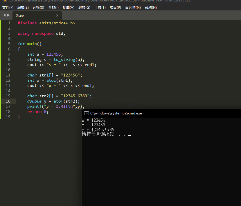Go to next tab with right arrow
The image size is (241, 206).
[8, 15]
